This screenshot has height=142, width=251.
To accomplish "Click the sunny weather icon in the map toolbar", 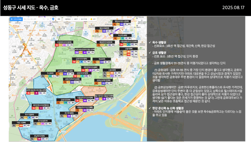I will (91, 19).
